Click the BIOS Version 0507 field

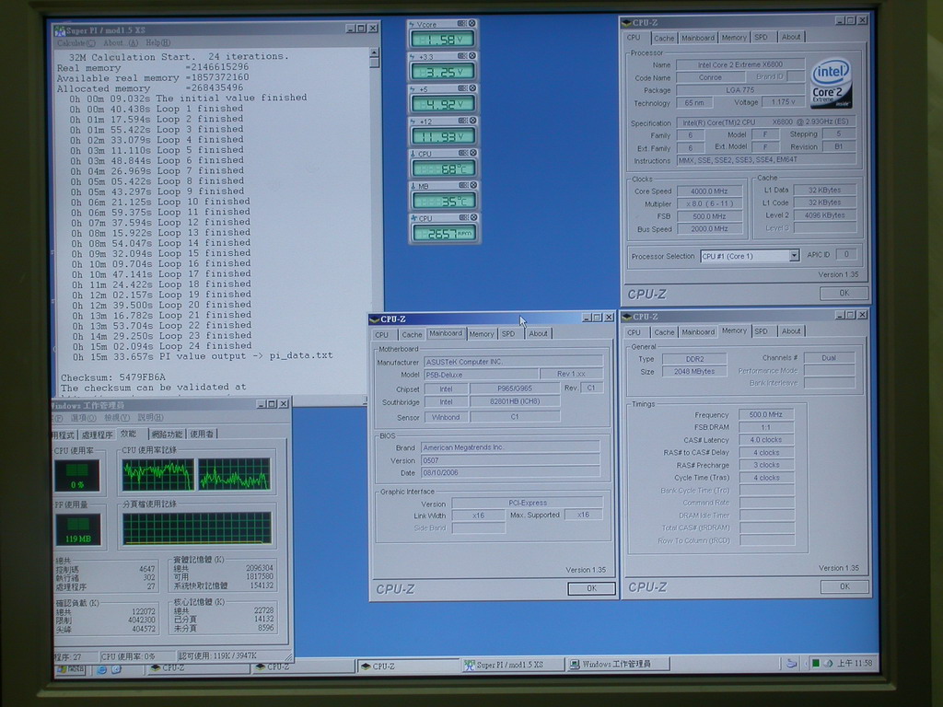[x=510, y=460]
